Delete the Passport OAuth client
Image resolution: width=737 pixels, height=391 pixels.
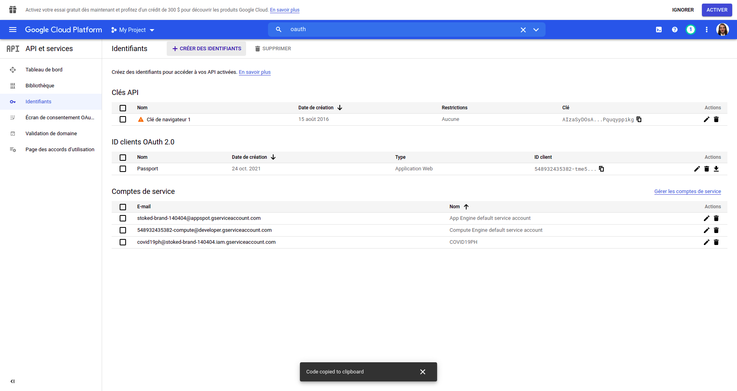[x=707, y=169]
